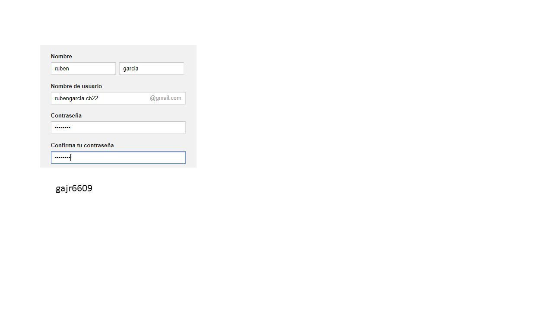
Task: Focus the Contraseña password field
Action: pyautogui.click(x=118, y=127)
